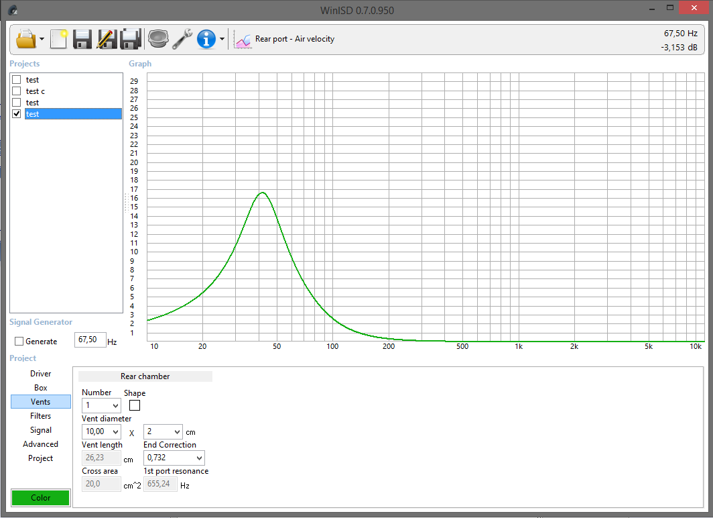Check the test c project checkbox
This screenshot has height=518, width=713.
(x=17, y=91)
